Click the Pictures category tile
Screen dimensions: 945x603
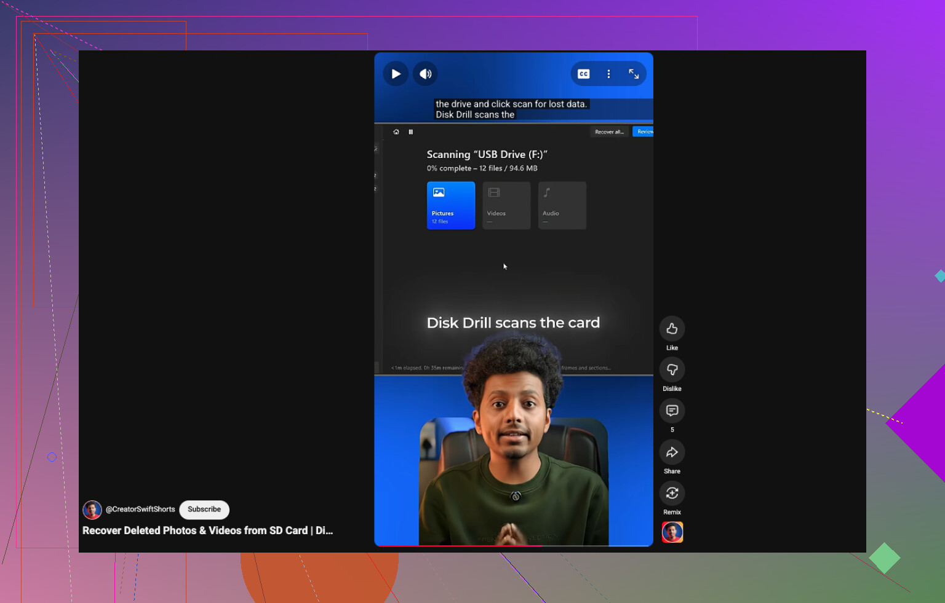click(x=451, y=205)
